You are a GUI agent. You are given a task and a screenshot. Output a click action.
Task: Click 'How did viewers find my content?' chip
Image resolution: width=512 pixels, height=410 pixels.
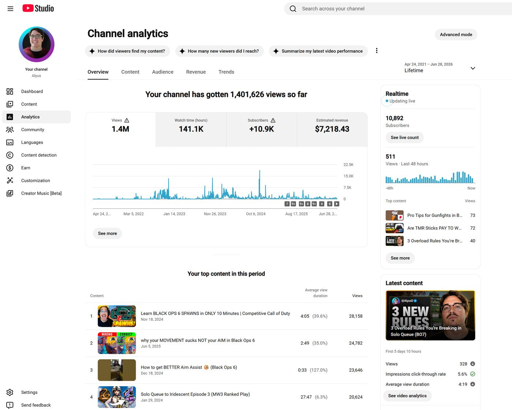(x=128, y=51)
